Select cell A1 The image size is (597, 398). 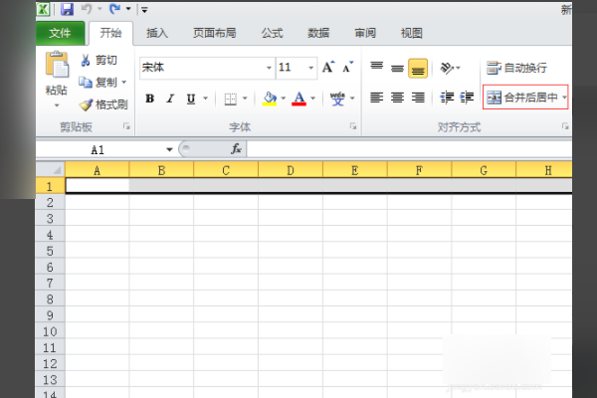pos(98,186)
